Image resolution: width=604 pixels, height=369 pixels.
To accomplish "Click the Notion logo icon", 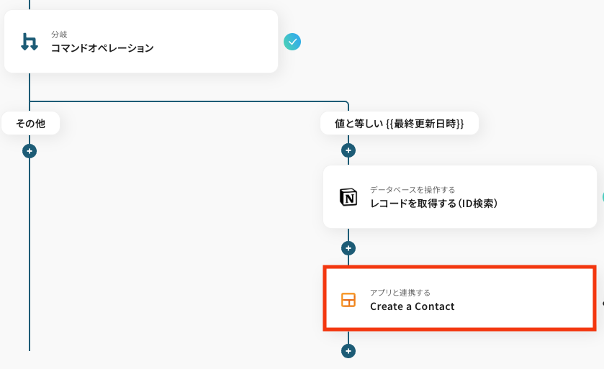I will [x=348, y=197].
